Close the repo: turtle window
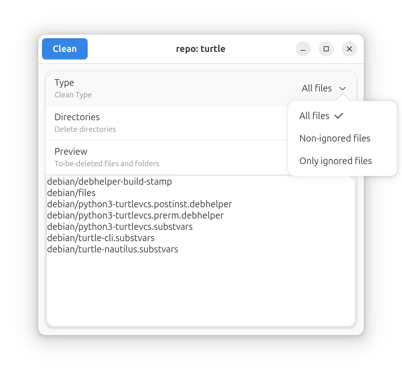 tap(349, 49)
